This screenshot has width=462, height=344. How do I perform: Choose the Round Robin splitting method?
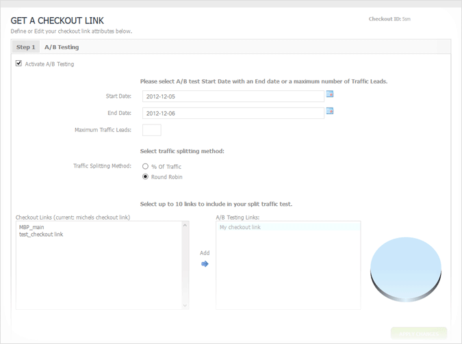coord(145,176)
